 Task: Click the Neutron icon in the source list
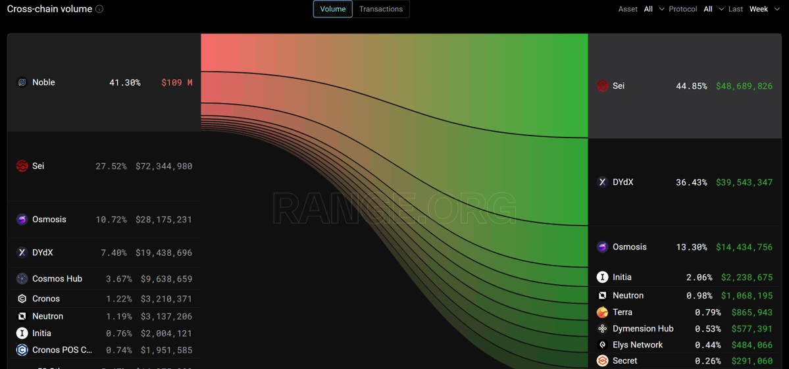pos(22,316)
